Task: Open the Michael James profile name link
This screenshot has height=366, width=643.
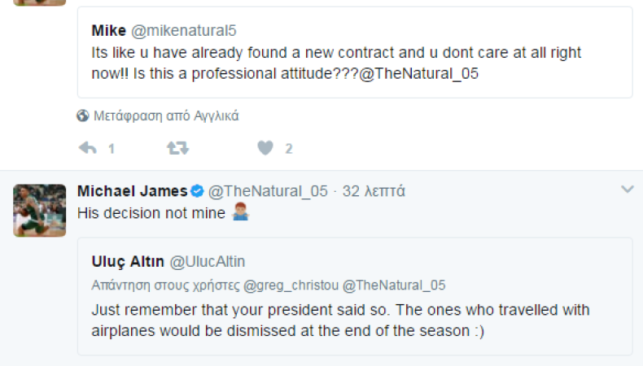Action: point(131,191)
